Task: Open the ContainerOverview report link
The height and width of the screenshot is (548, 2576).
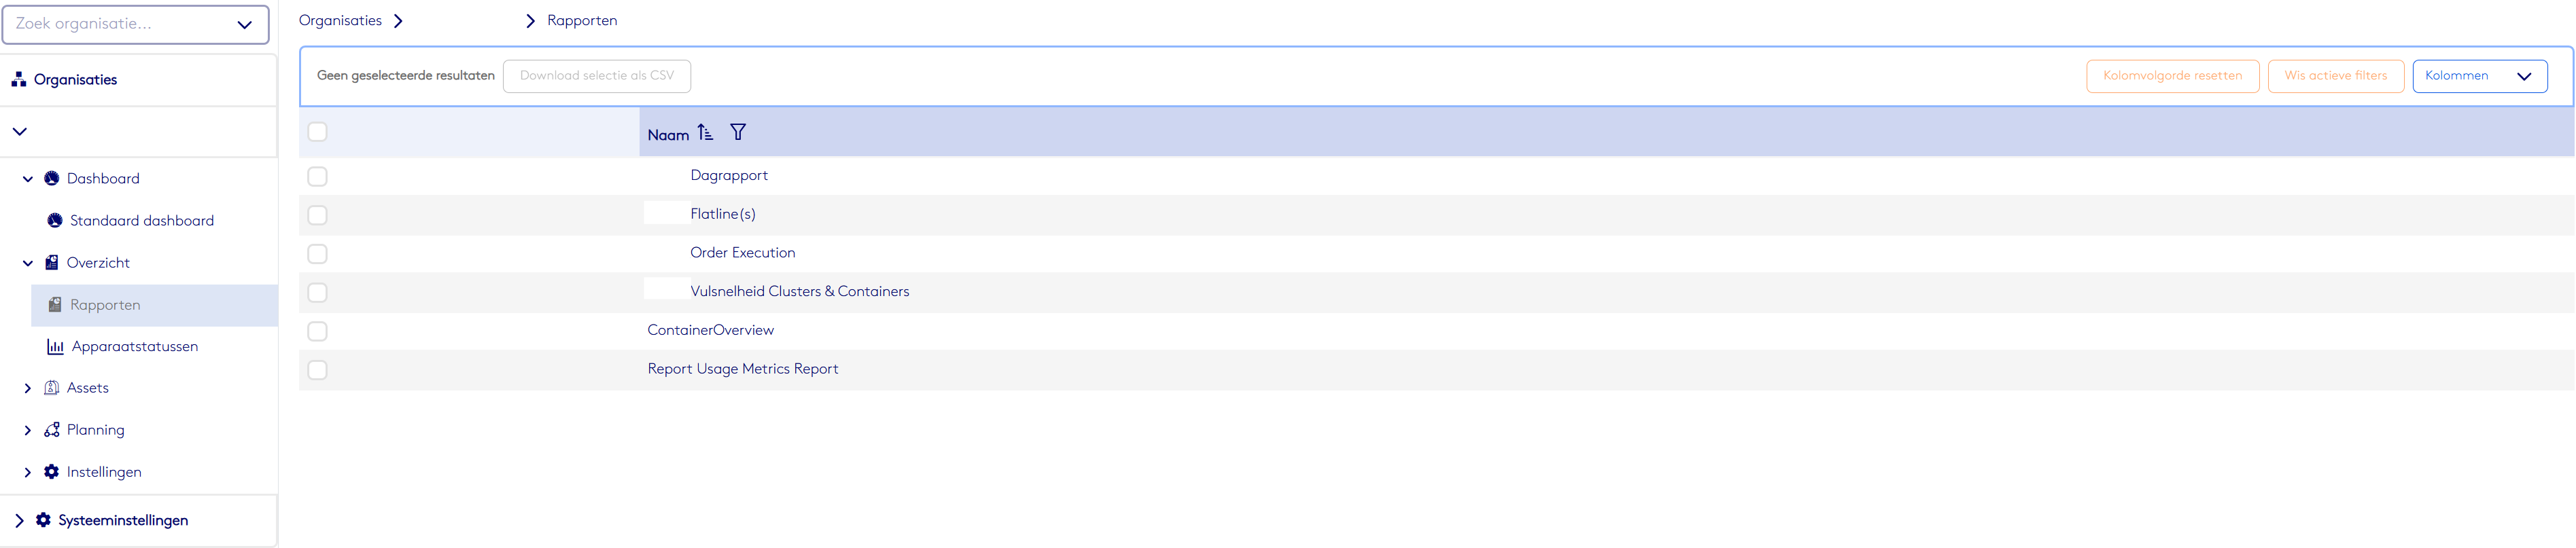Action: (x=710, y=331)
